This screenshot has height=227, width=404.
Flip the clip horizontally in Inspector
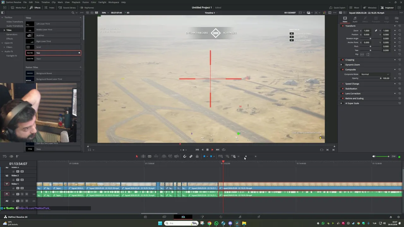(362, 55)
